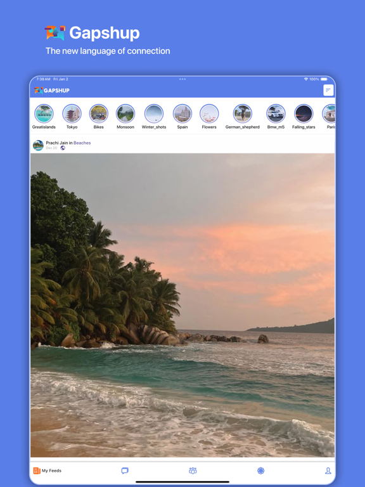The height and width of the screenshot is (487, 365).
Task: Open the Winter_shots story circle
Action: (x=153, y=114)
